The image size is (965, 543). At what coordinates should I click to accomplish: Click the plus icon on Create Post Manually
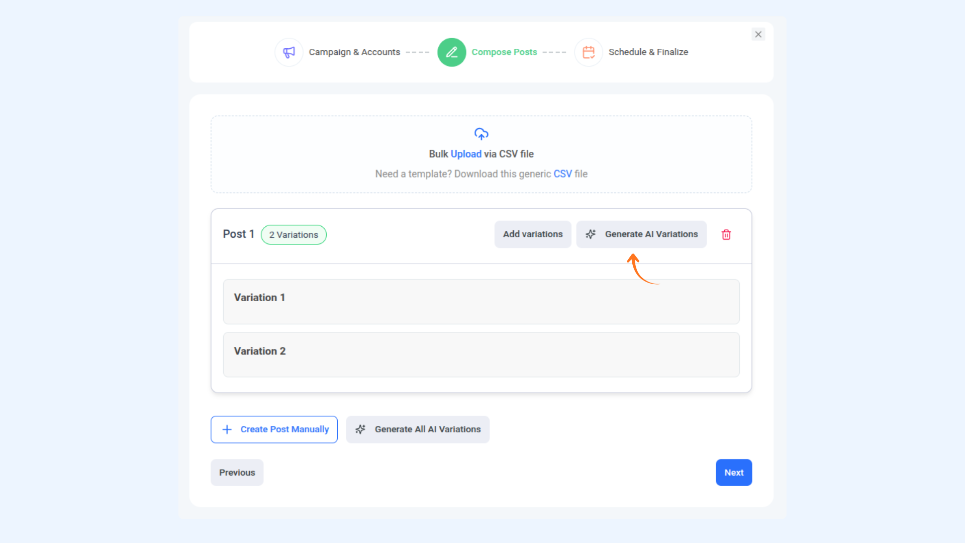point(227,429)
